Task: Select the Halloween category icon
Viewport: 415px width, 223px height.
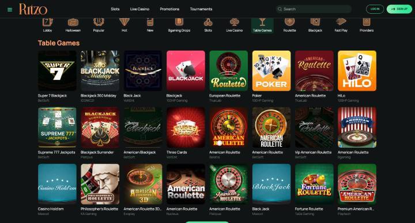Action: click(x=73, y=22)
